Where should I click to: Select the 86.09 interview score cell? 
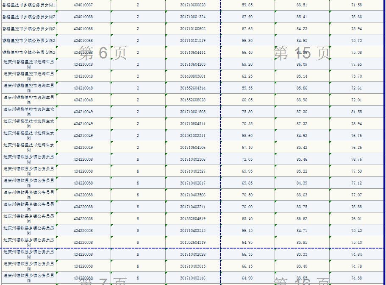pyautogui.click(x=302, y=64)
